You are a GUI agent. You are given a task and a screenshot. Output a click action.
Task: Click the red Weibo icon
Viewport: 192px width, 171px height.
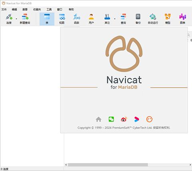(x=124, y=119)
